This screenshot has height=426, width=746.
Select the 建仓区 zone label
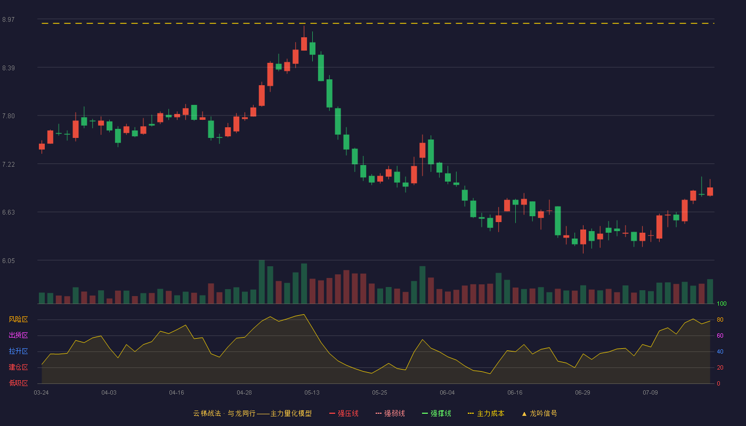coord(19,367)
